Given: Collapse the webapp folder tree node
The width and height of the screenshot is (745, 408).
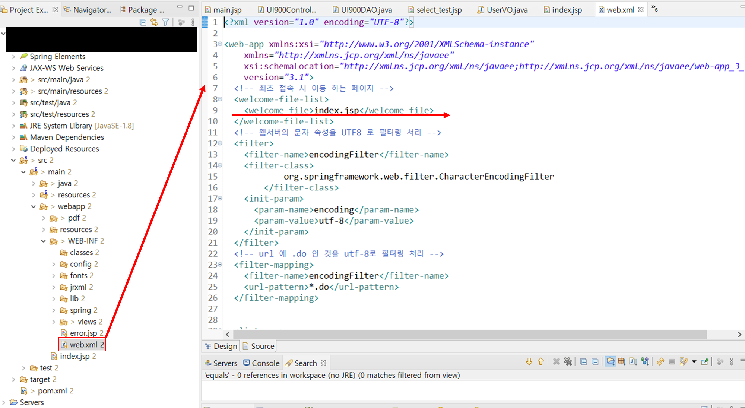Looking at the screenshot, I should click(34, 206).
